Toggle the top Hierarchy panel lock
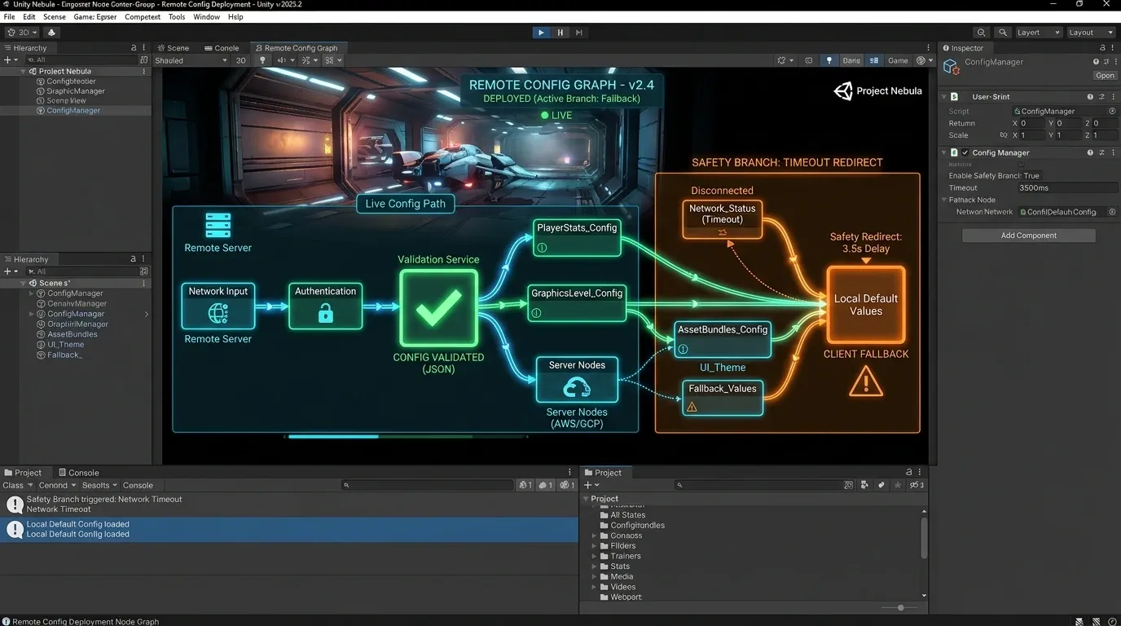Image resolution: width=1121 pixels, height=626 pixels. (x=134, y=48)
